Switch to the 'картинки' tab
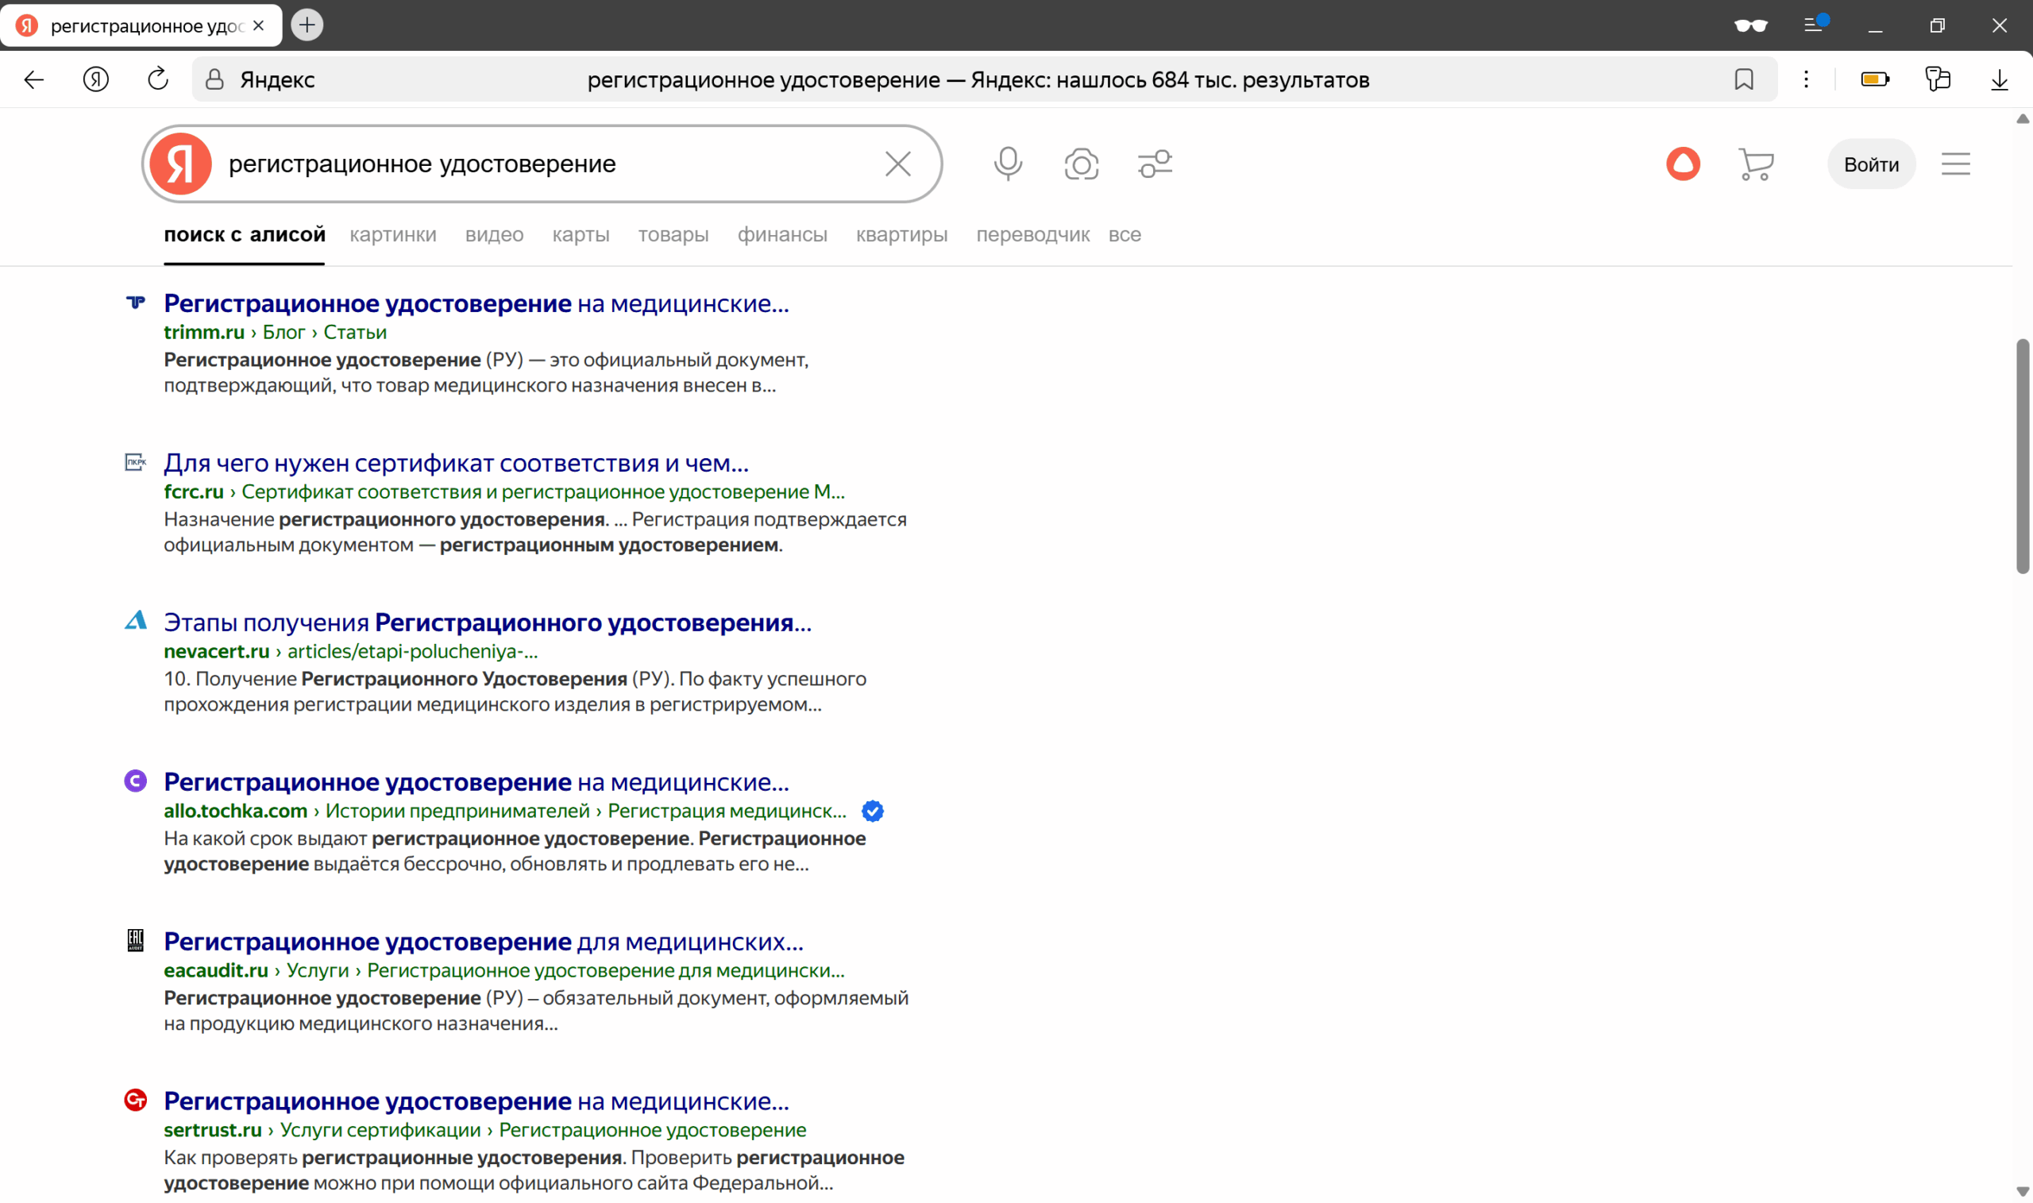Viewport: 2033px width, 1203px height. click(392, 234)
